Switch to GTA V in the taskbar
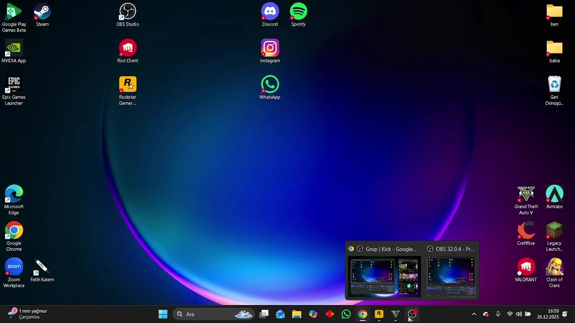 (395, 314)
